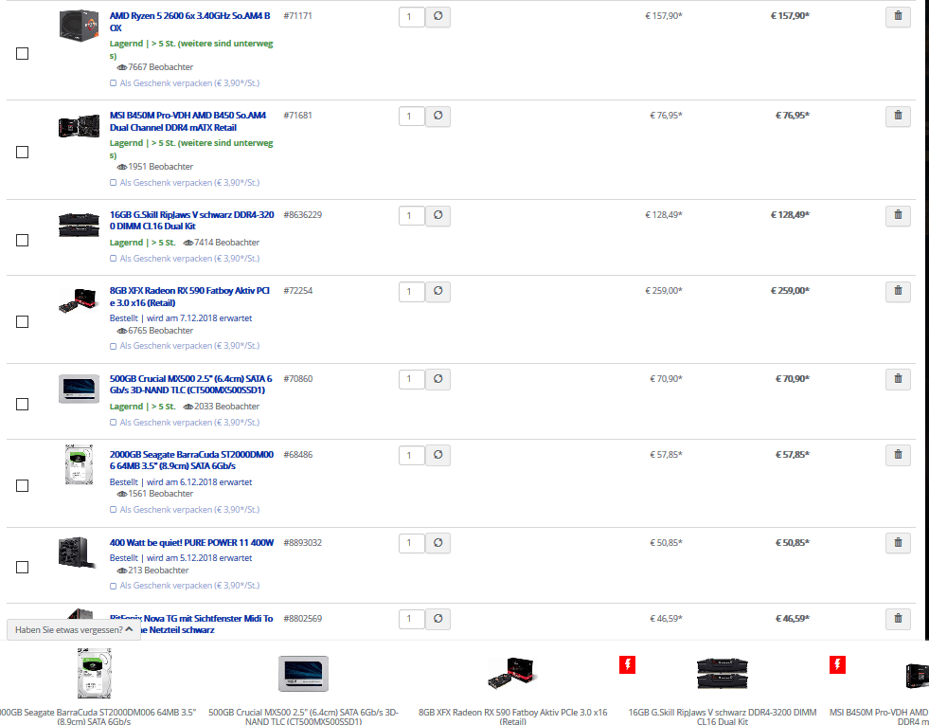Click the MSI motherboard thumbnail in cart
This screenshot has width=929, height=725.
point(79,126)
